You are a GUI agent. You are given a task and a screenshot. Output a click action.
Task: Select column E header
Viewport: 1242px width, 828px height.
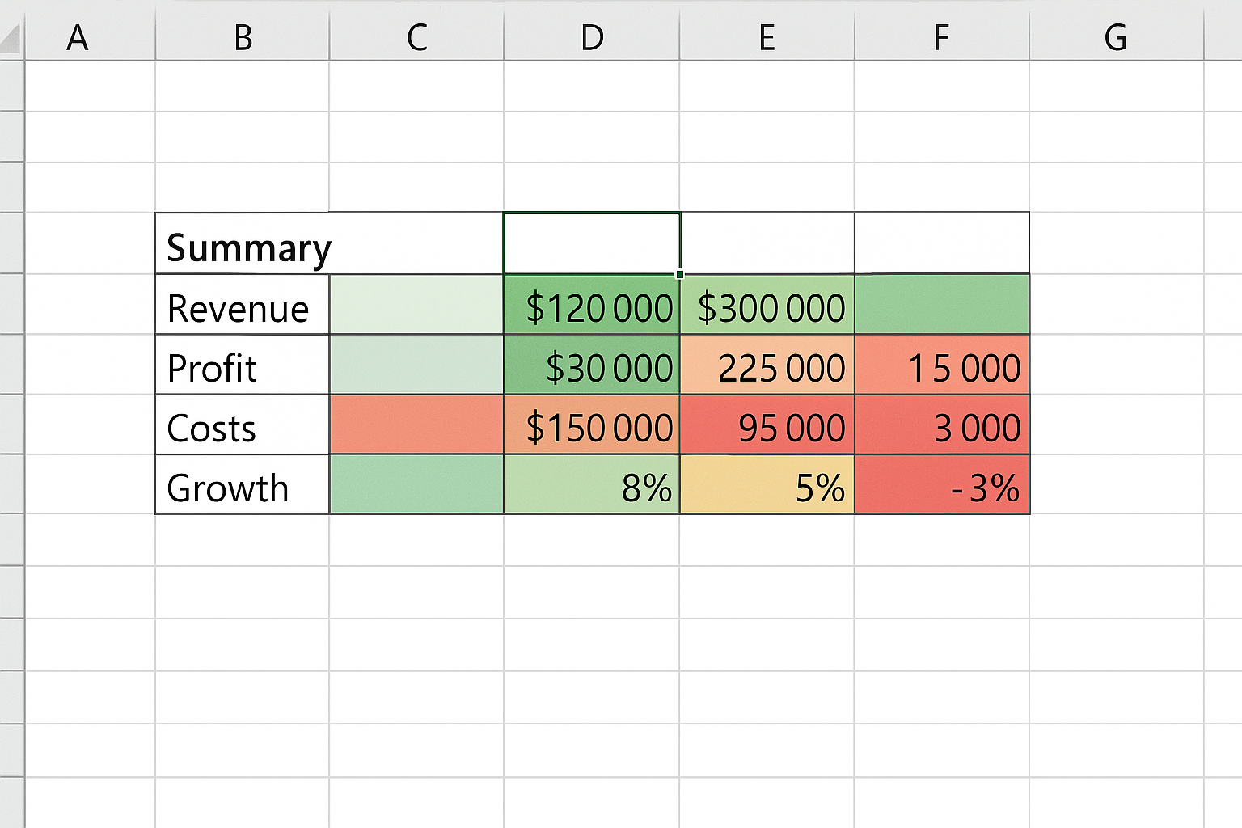[767, 37]
